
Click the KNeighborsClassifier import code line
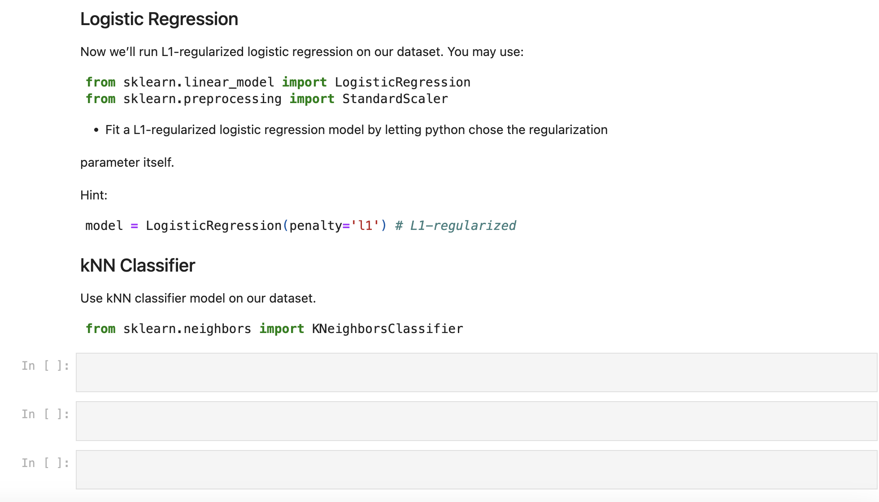[x=274, y=329]
